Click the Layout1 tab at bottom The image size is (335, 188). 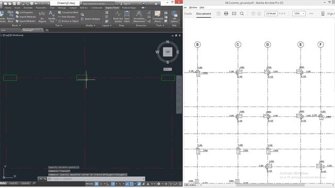[13, 183]
